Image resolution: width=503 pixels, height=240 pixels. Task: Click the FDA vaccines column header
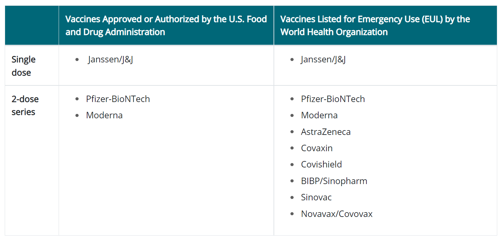166,25
